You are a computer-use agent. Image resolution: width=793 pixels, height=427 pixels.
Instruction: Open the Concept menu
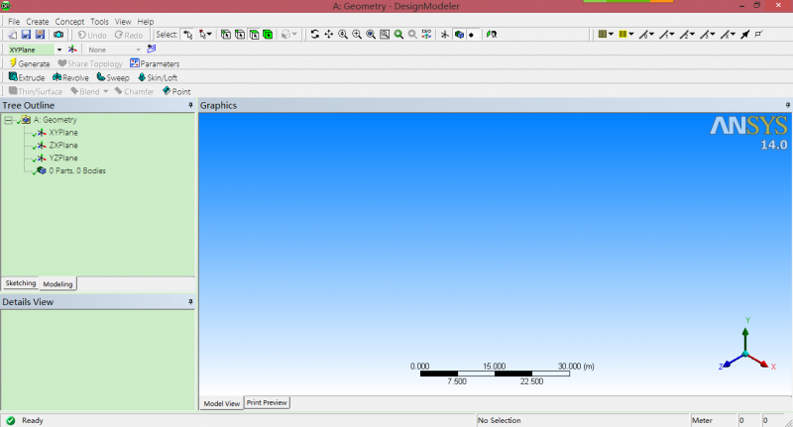coord(69,21)
